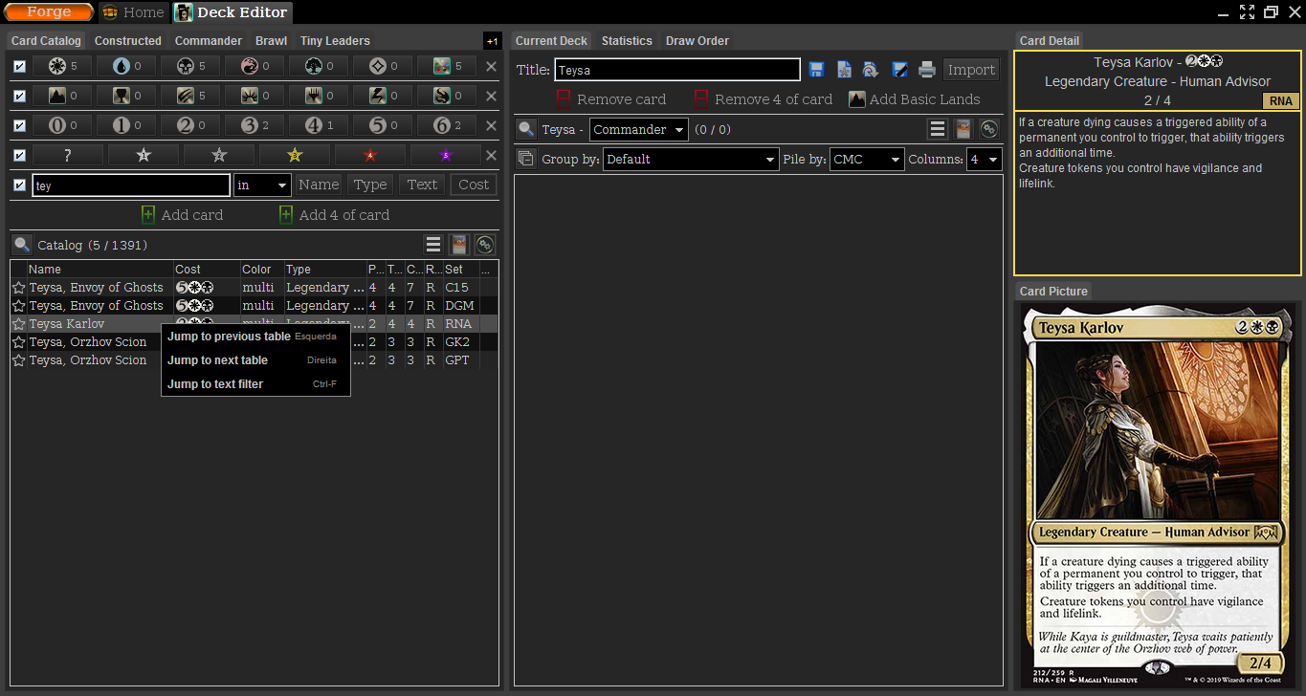The image size is (1306, 696).
Task: Toggle the Name search scope button
Action: (319, 185)
